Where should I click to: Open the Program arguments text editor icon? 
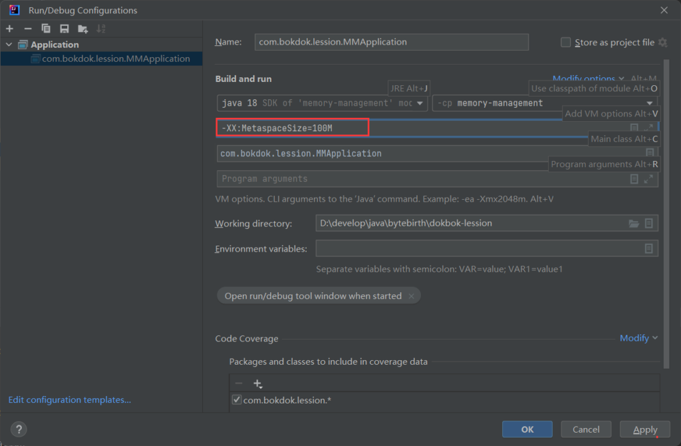[634, 178]
